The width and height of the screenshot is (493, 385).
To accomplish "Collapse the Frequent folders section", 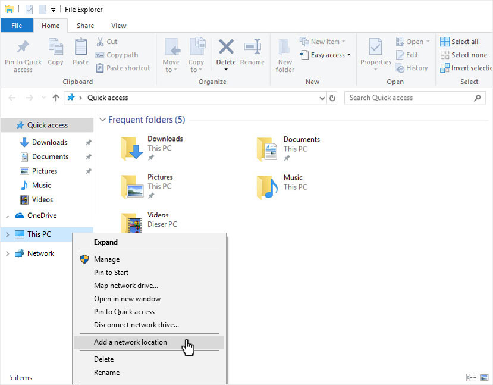I will (102, 120).
